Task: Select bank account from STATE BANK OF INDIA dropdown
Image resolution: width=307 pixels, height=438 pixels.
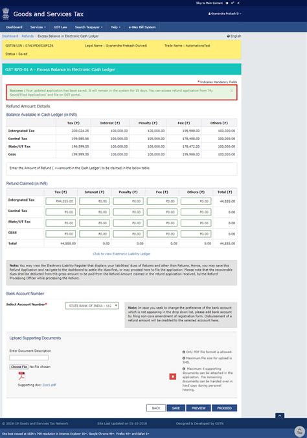Action: (x=92, y=306)
